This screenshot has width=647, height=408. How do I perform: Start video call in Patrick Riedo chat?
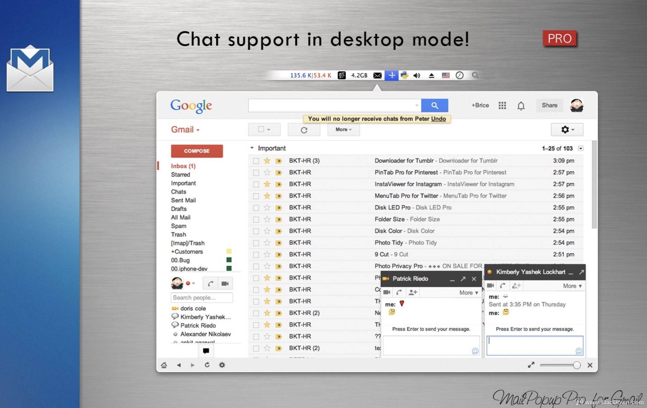coord(387,292)
